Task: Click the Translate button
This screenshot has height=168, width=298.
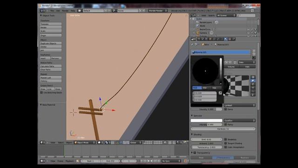Action: 51,24
